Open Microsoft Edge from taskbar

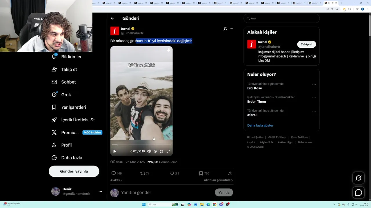tap(208, 205)
